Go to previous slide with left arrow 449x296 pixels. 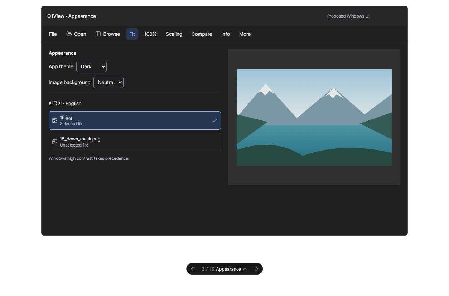[192, 269]
